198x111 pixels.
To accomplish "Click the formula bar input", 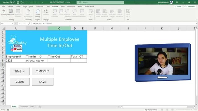I will [114, 23].
